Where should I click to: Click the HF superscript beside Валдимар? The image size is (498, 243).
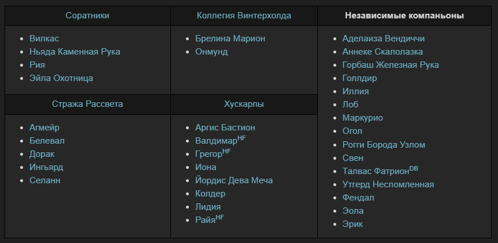pos(241,138)
